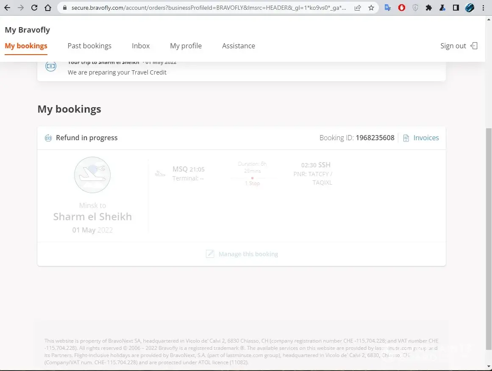
Task: Open the Extensions puzzle-piece menu
Action: (428, 8)
